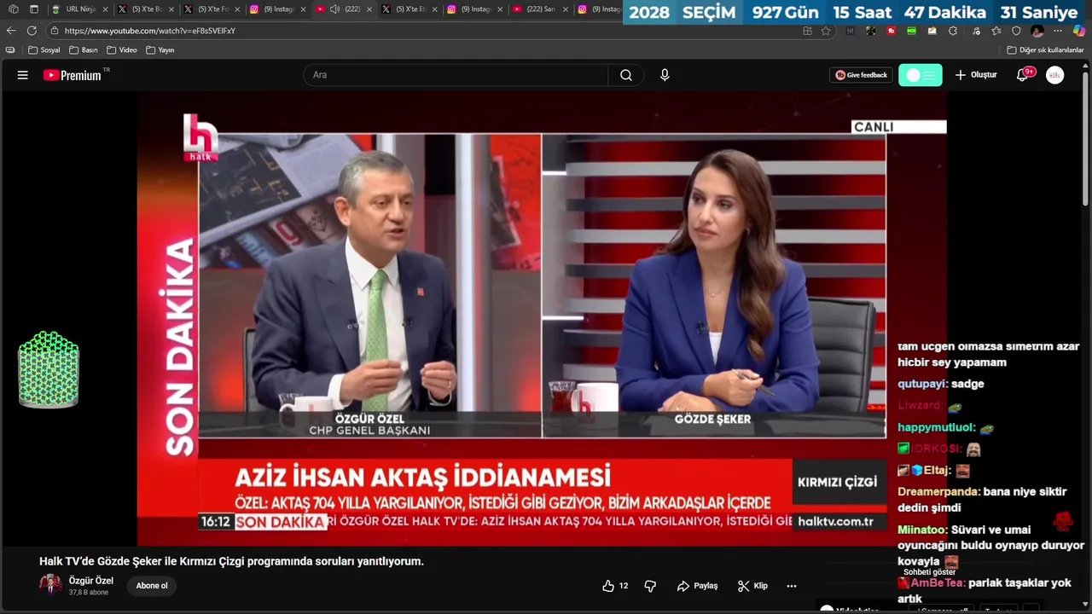
Task: Open the tab actions menu icon
Action: click(x=34, y=9)
